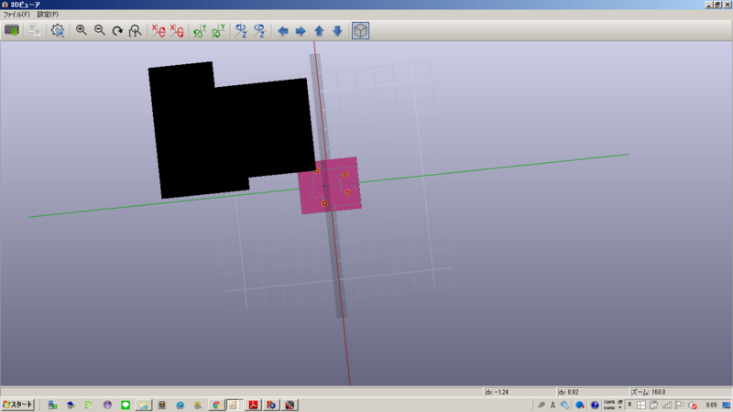
Task: Click the reload board toolbar icon
Action: pyautogui.click(x=12, y=31)
